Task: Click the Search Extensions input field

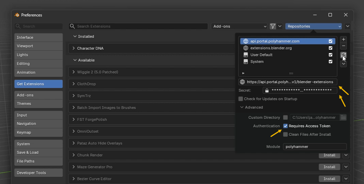Action: [138, 26]
